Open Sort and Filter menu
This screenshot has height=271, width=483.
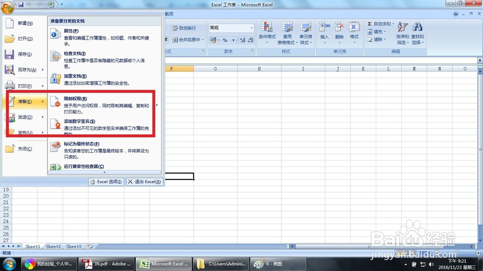point(402,33)
